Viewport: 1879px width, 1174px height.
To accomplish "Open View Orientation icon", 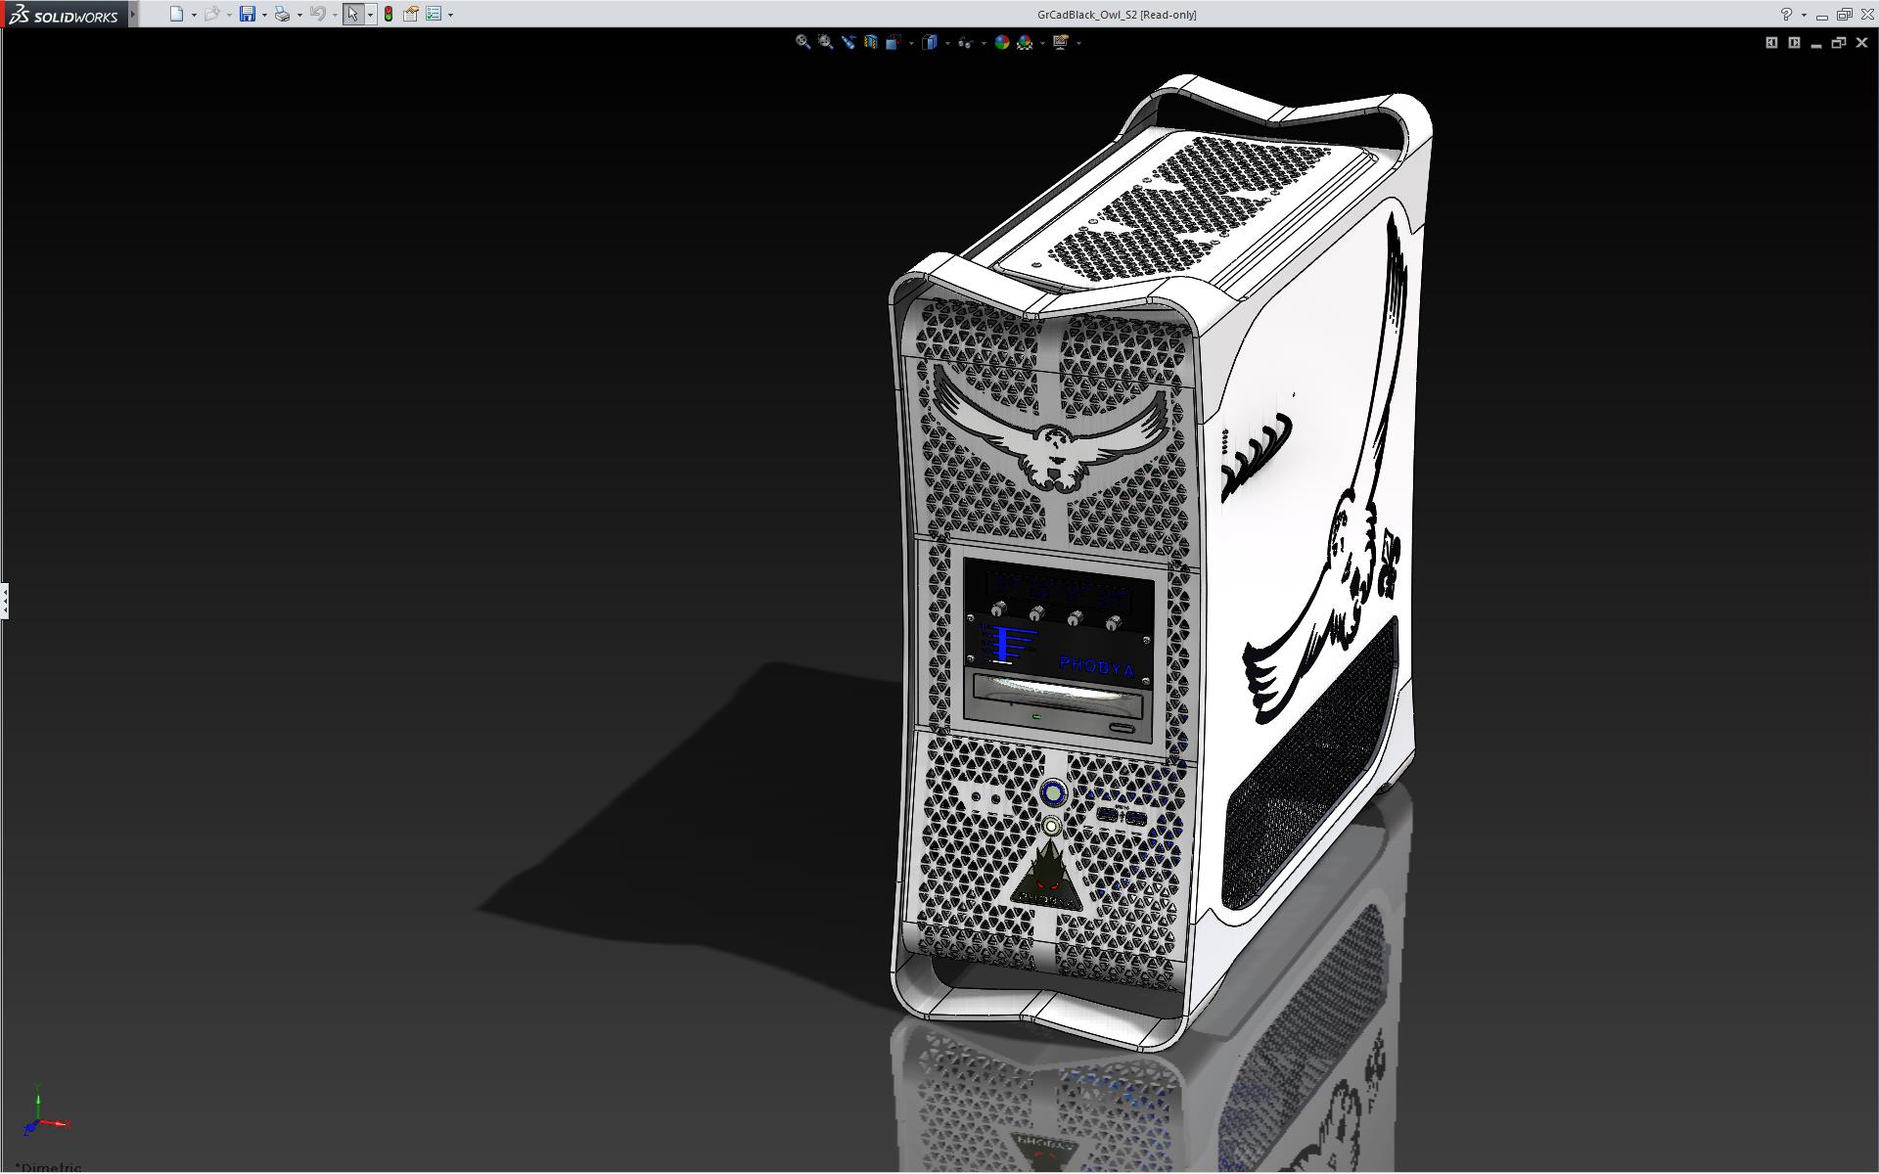I will pyautogui.click(x=893, y=42).
